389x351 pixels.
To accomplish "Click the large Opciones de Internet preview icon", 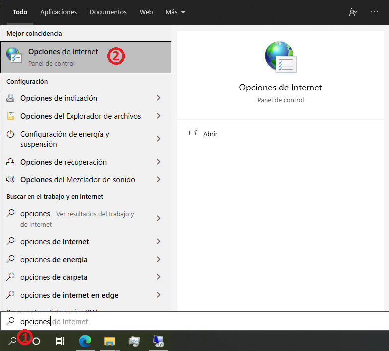I will (280, 57).
